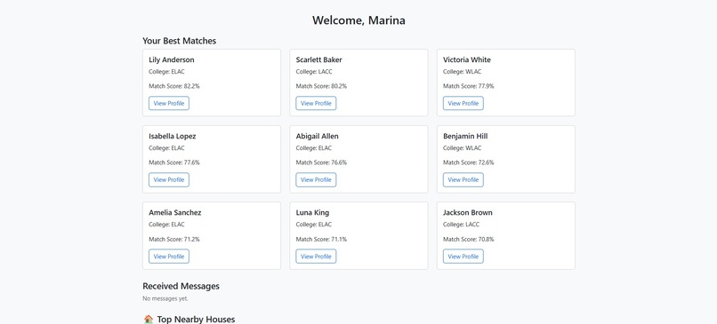
Task: Select the Isabella Lopez name
Action: (x=173, y=136)
